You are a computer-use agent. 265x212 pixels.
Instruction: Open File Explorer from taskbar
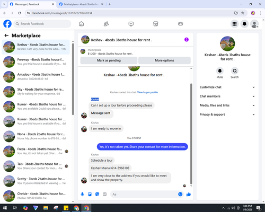click(x=46, y=208)
